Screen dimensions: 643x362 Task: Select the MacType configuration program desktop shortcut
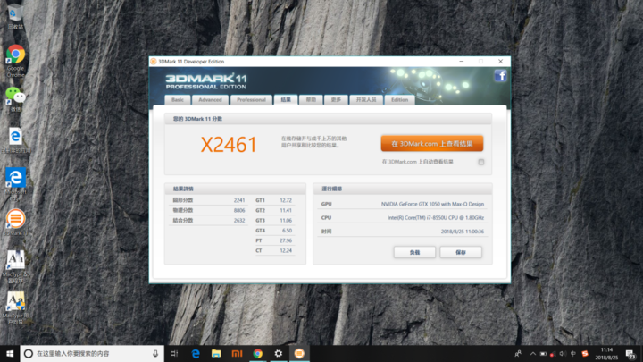(x=15, y=266)
